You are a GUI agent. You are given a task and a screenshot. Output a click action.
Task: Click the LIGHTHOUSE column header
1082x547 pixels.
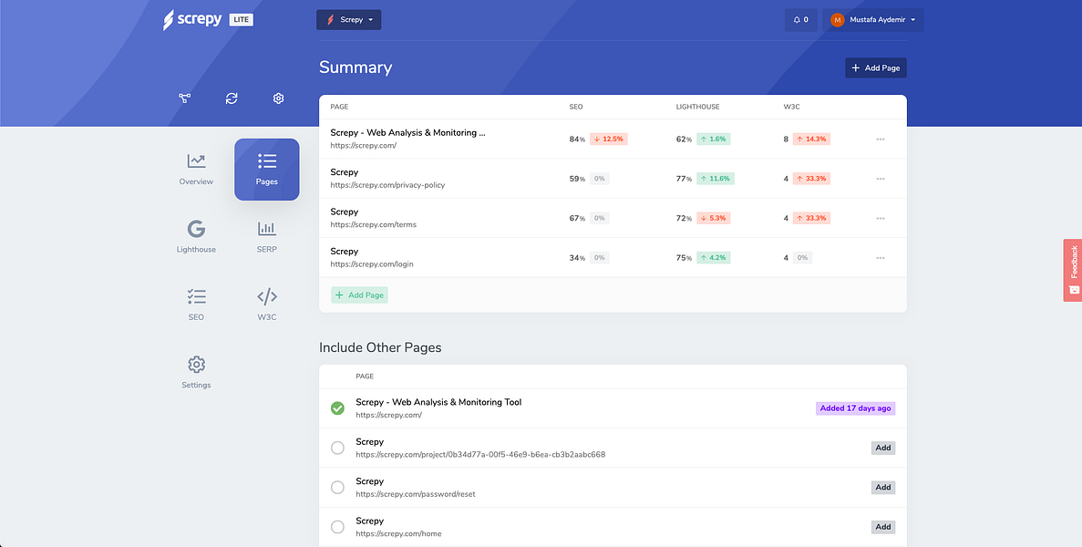[x=697, y=107]
